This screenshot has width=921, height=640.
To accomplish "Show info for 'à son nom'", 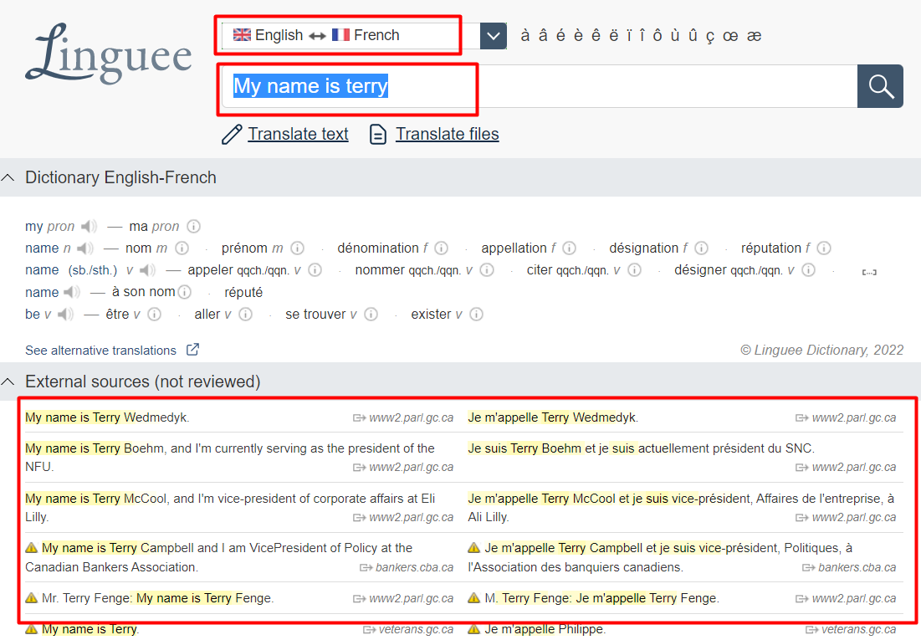I will [x=185, y=292].
